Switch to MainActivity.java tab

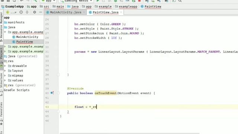pyautogui.click(x=65, y=12)
